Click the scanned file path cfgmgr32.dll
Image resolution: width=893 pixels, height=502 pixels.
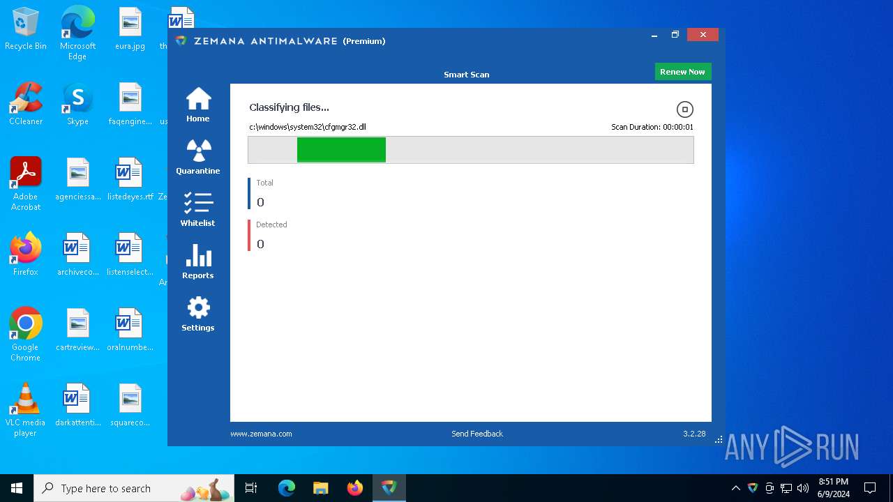coord(308,127)
